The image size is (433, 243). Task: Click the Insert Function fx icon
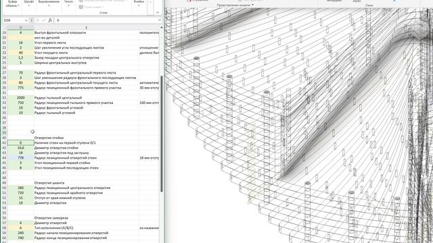pos(50,20)
